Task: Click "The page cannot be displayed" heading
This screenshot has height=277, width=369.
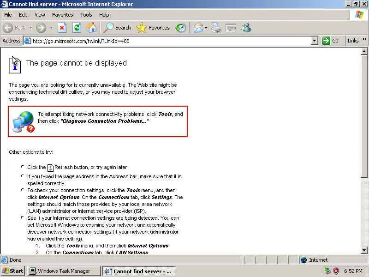Action: tap(76, 63)
